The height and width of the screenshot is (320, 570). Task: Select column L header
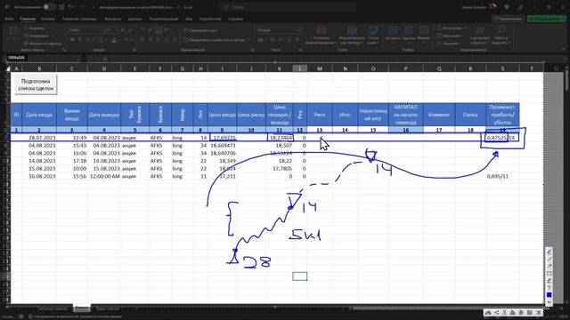[x=300, y=68]
